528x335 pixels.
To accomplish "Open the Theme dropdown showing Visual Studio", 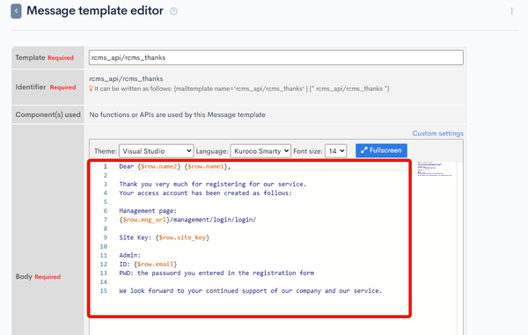I will point(157,151).
